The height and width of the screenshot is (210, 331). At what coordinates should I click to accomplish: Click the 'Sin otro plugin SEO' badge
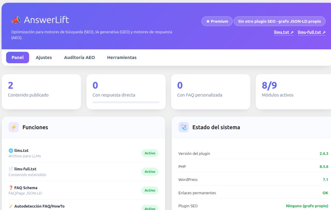pos(280,21)
